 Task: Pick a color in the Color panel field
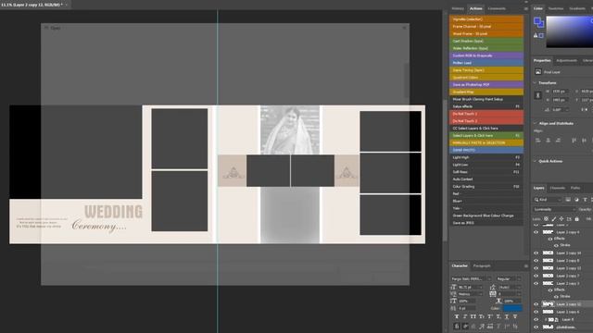point(570,31)
